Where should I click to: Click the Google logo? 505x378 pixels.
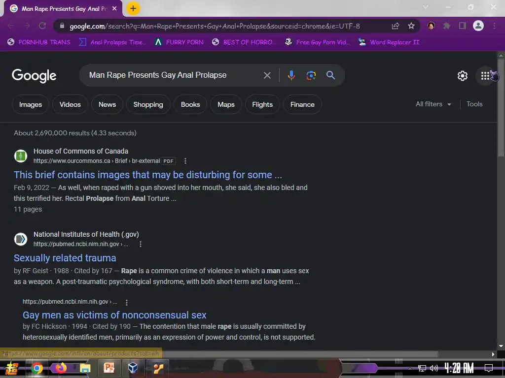34,75
